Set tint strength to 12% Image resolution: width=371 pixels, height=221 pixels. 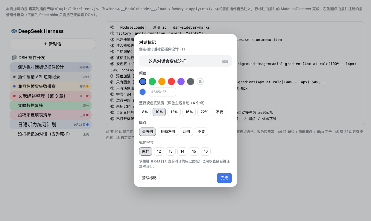point(174,112)
